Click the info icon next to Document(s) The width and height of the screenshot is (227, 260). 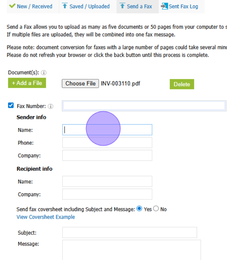[44, 73]
